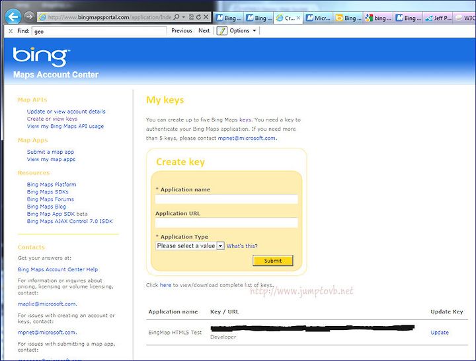Click the maplic@microsoft.com email link

[47, 304]
